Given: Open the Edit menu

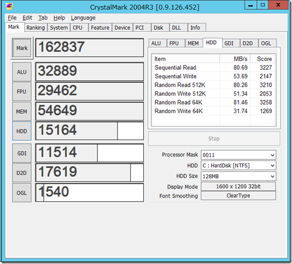Looking at the screenshot, I should (27, 17).
